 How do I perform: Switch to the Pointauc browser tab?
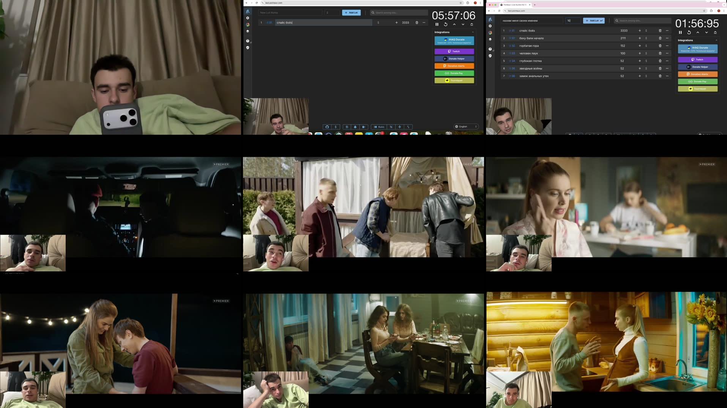pyautogui.click(x=514, y=5)
